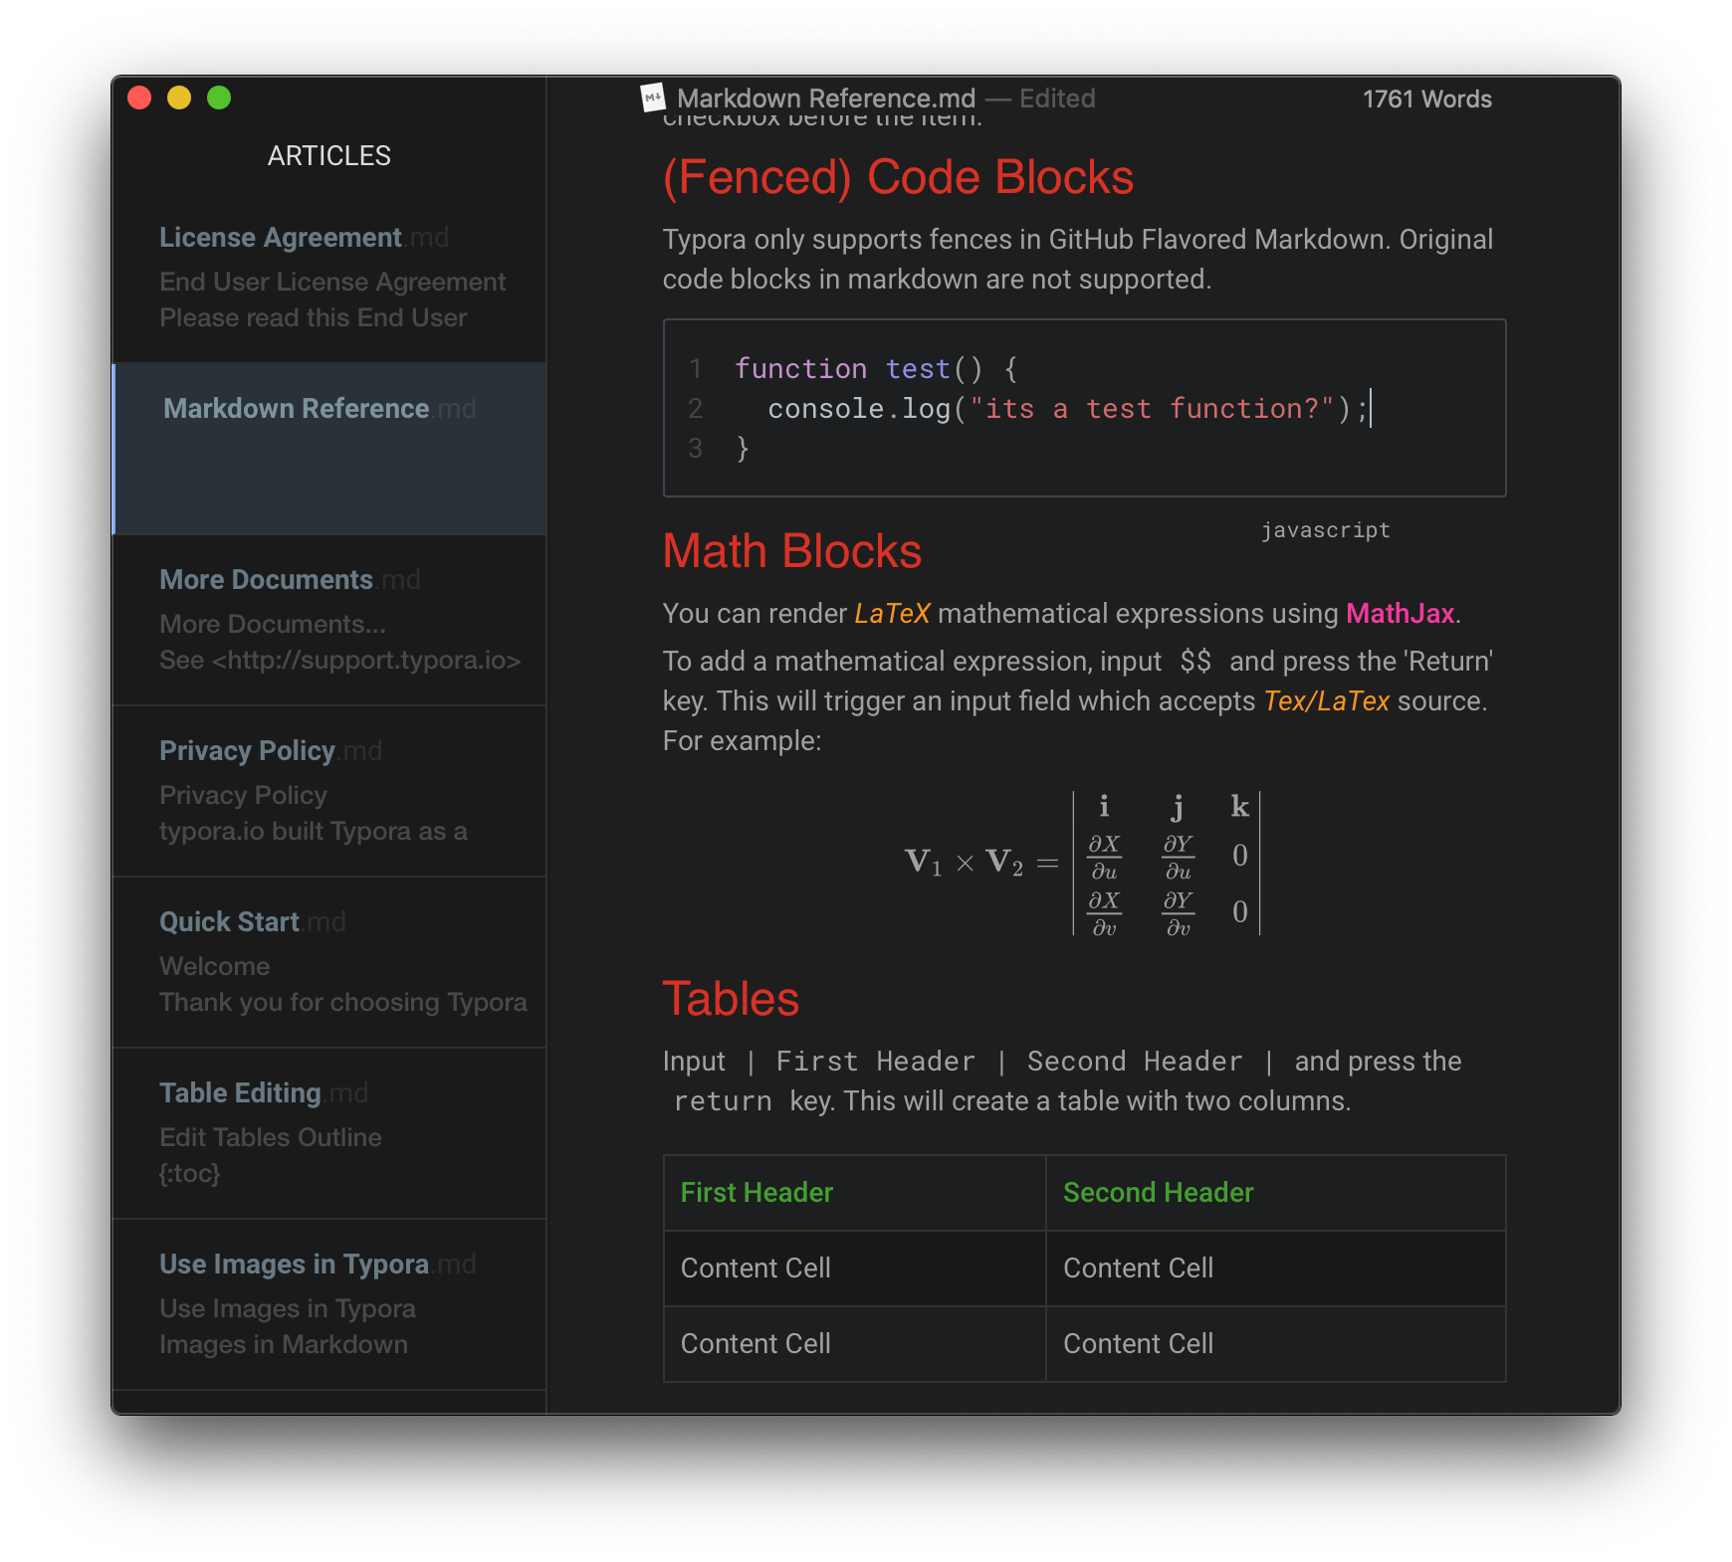This screenshot has width=1732, height=1562.
Task: Click last-row Content Cell under First Header
Action: [855, 1344]
